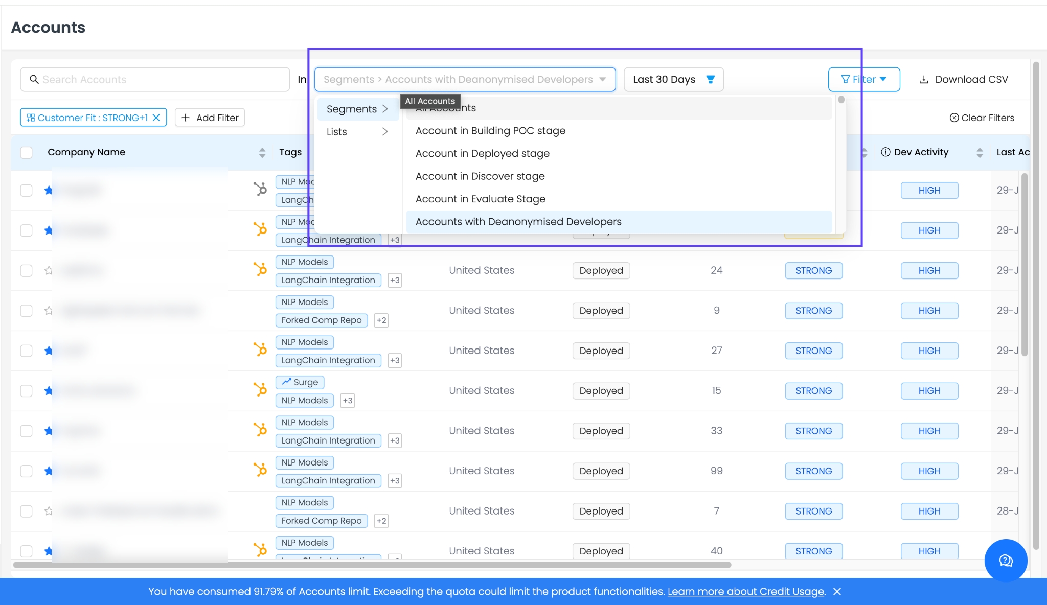1047x605 pixels.
Task: Check the Surge-tagged row checkbox
Action: [26, 391]
